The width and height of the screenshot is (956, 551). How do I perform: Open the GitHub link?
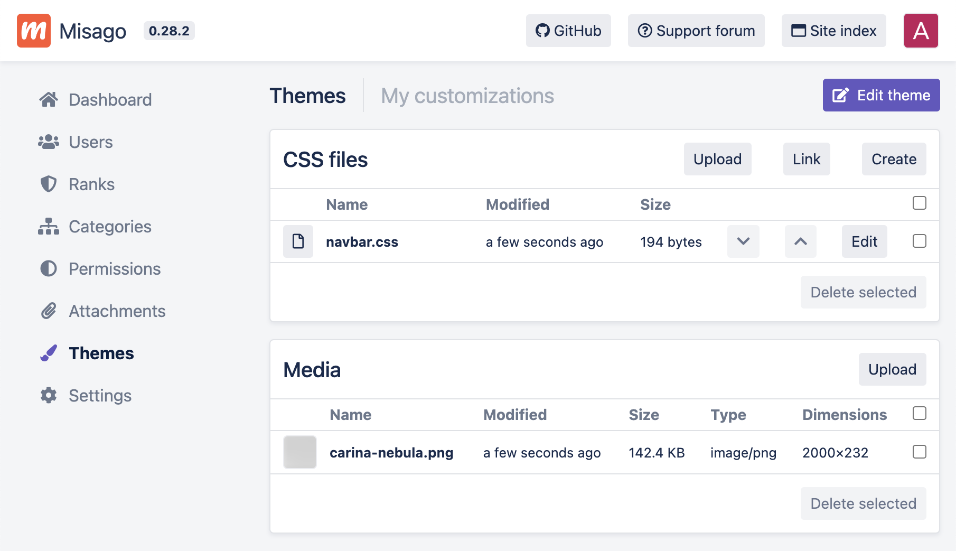[568, 31]
